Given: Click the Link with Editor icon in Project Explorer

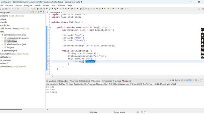Looking at the screenshot, I should click(33, 12).
